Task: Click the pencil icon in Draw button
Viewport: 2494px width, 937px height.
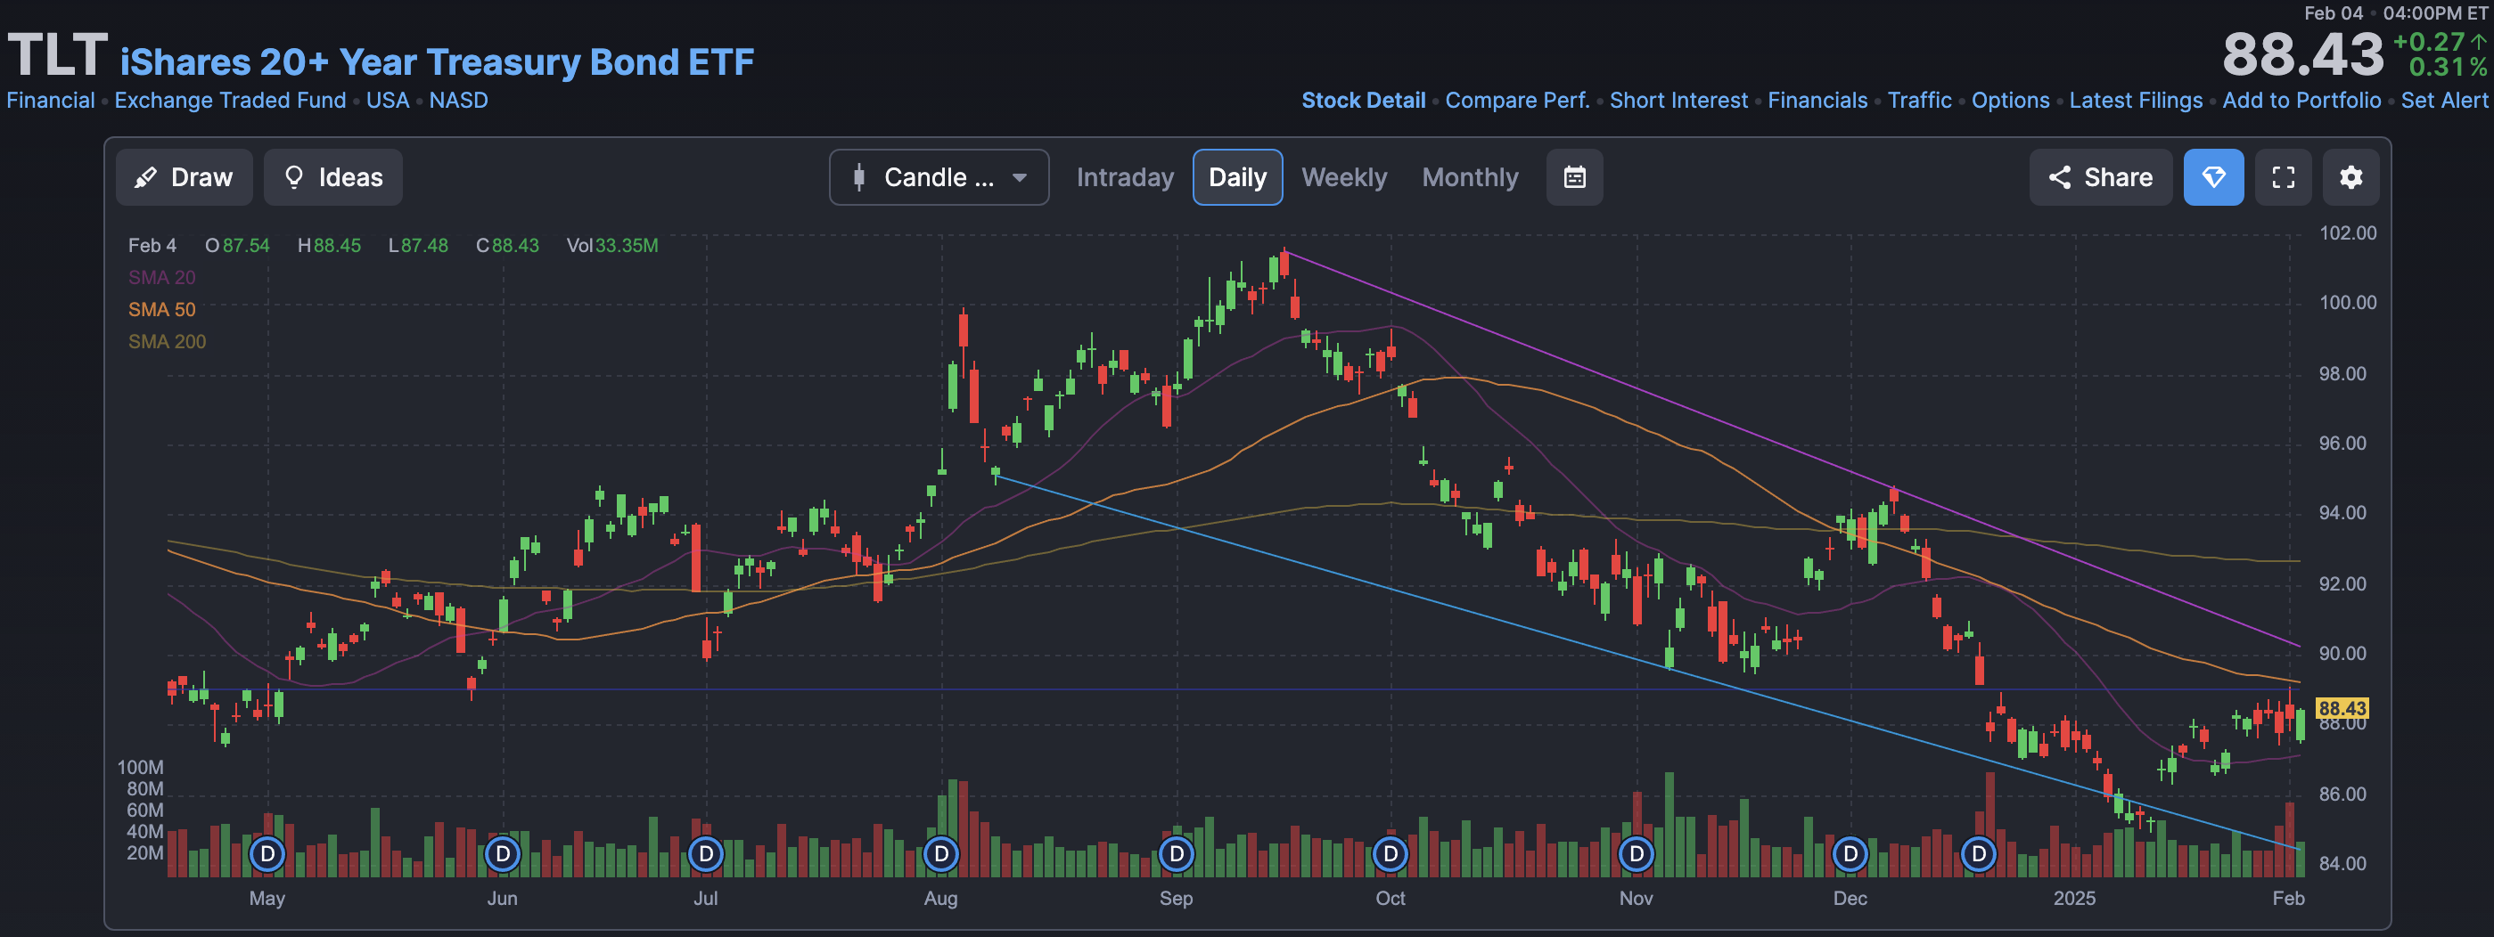Action: 145,177
